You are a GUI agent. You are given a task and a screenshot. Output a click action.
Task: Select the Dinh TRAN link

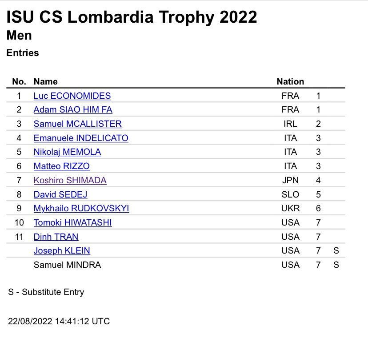[x=56, y=237]
